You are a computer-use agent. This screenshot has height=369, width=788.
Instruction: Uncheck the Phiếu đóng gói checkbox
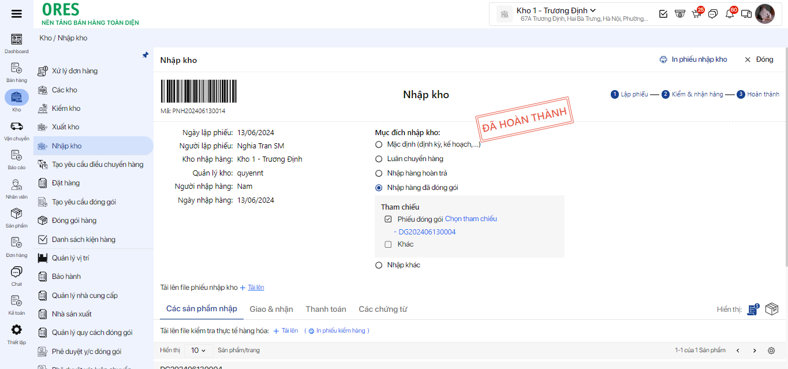pos(388,219)
